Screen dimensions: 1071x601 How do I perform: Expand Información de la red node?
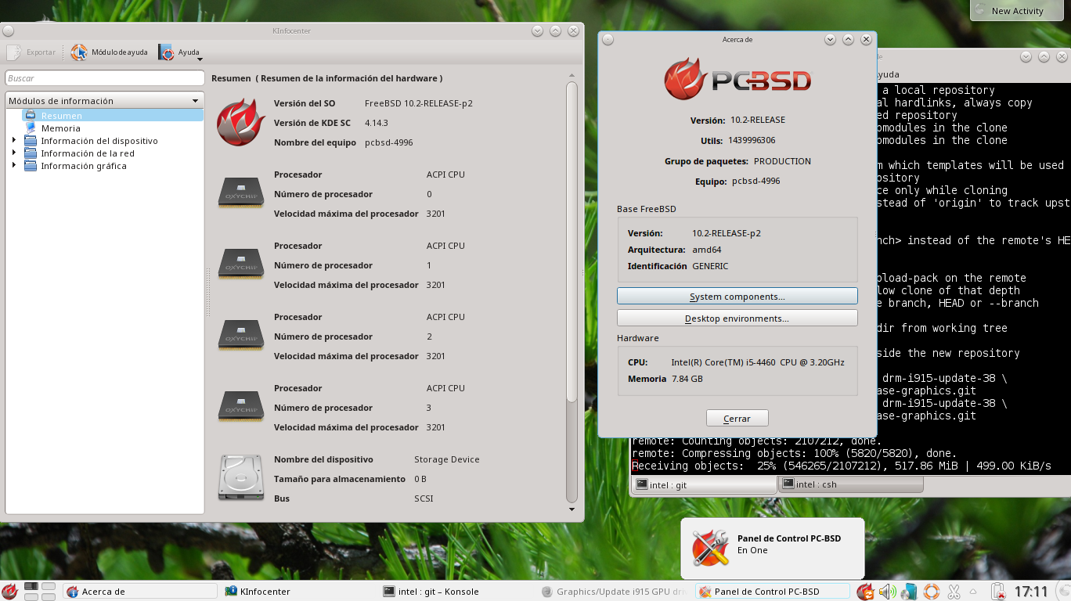tap(14, 153)
